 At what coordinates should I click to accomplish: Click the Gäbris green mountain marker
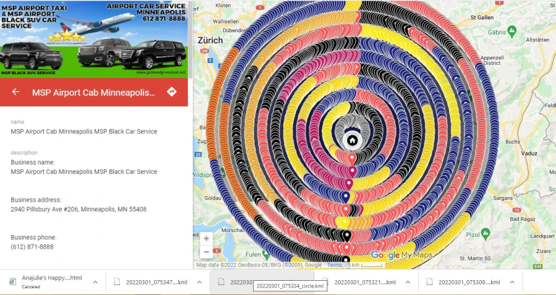(x=512, y=31)
